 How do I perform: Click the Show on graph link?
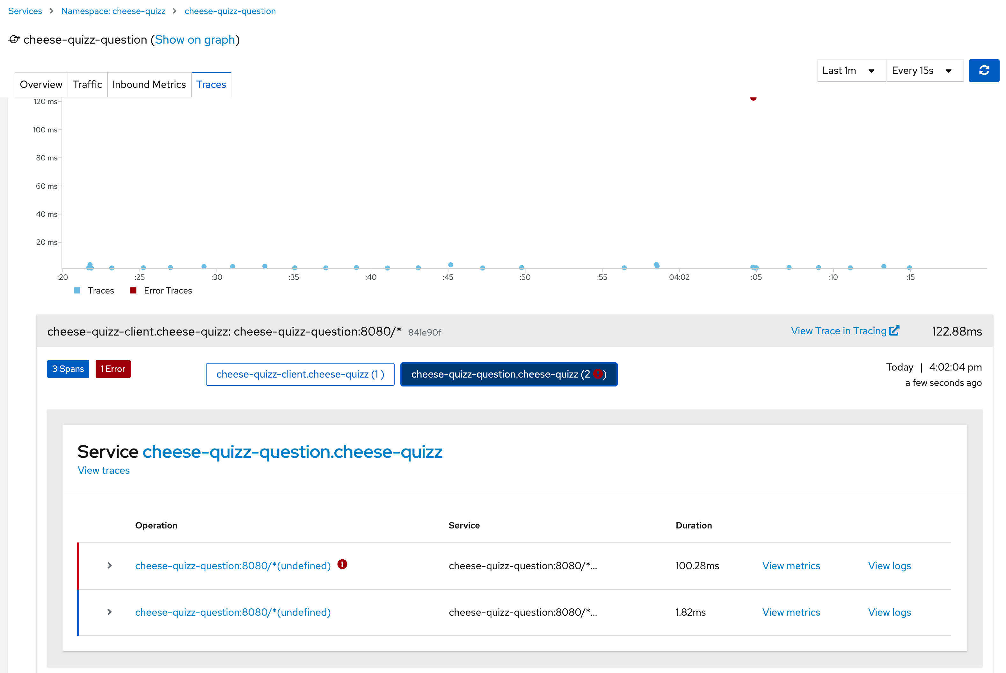(195, 39)
